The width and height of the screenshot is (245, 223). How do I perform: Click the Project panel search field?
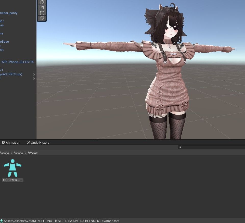click(x=212, y=147)
